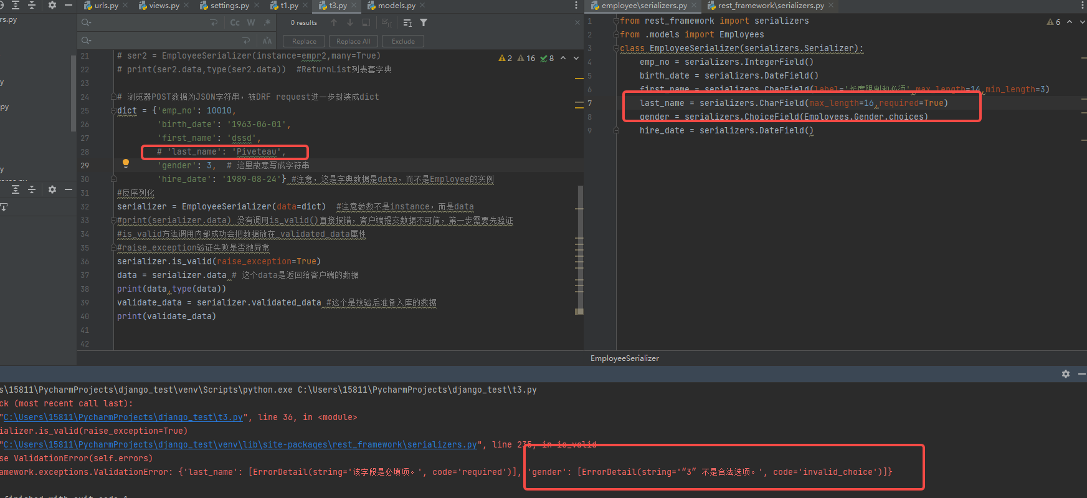Viewport: 1087px width, 498px height.
Task: Click the yellow light bulb intention icon
Action: tap(125, 163)
